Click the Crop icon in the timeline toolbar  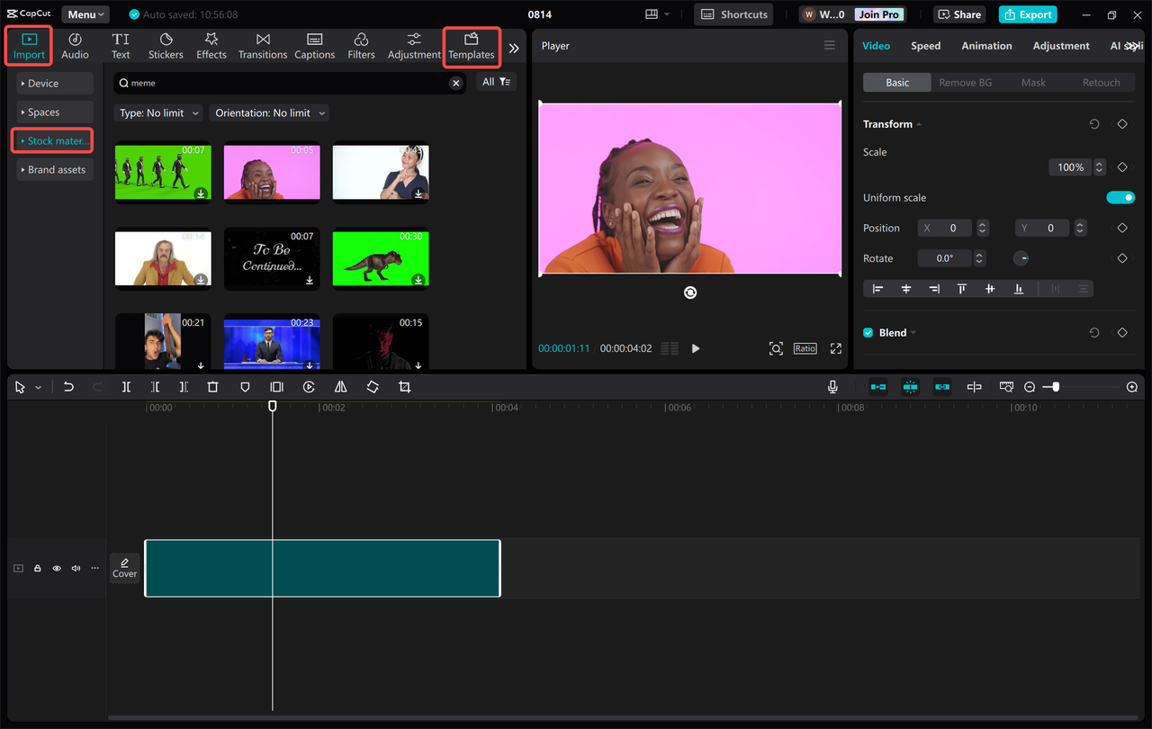404,386
